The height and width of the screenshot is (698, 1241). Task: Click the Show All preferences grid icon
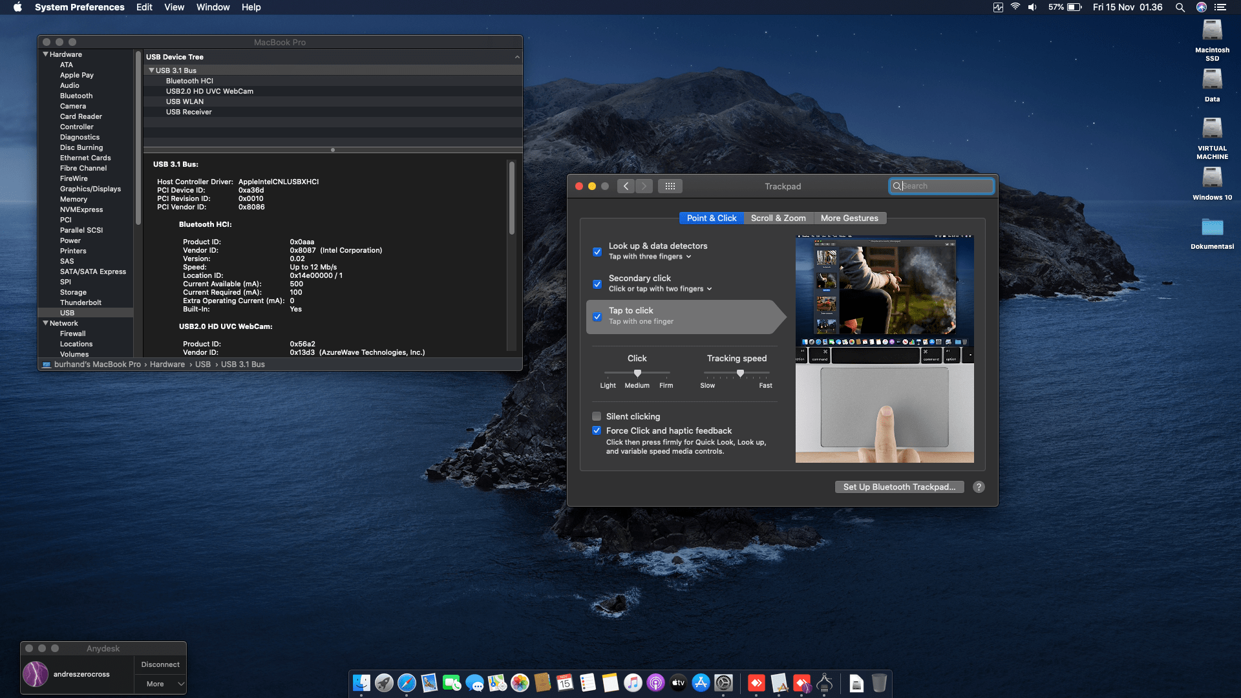670,185
